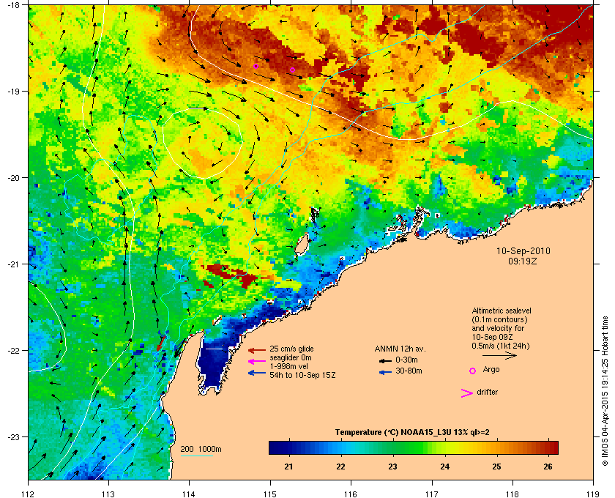Click the latitude axis label '-19'
Screen dimensions: 615x498
coord(13,92)
